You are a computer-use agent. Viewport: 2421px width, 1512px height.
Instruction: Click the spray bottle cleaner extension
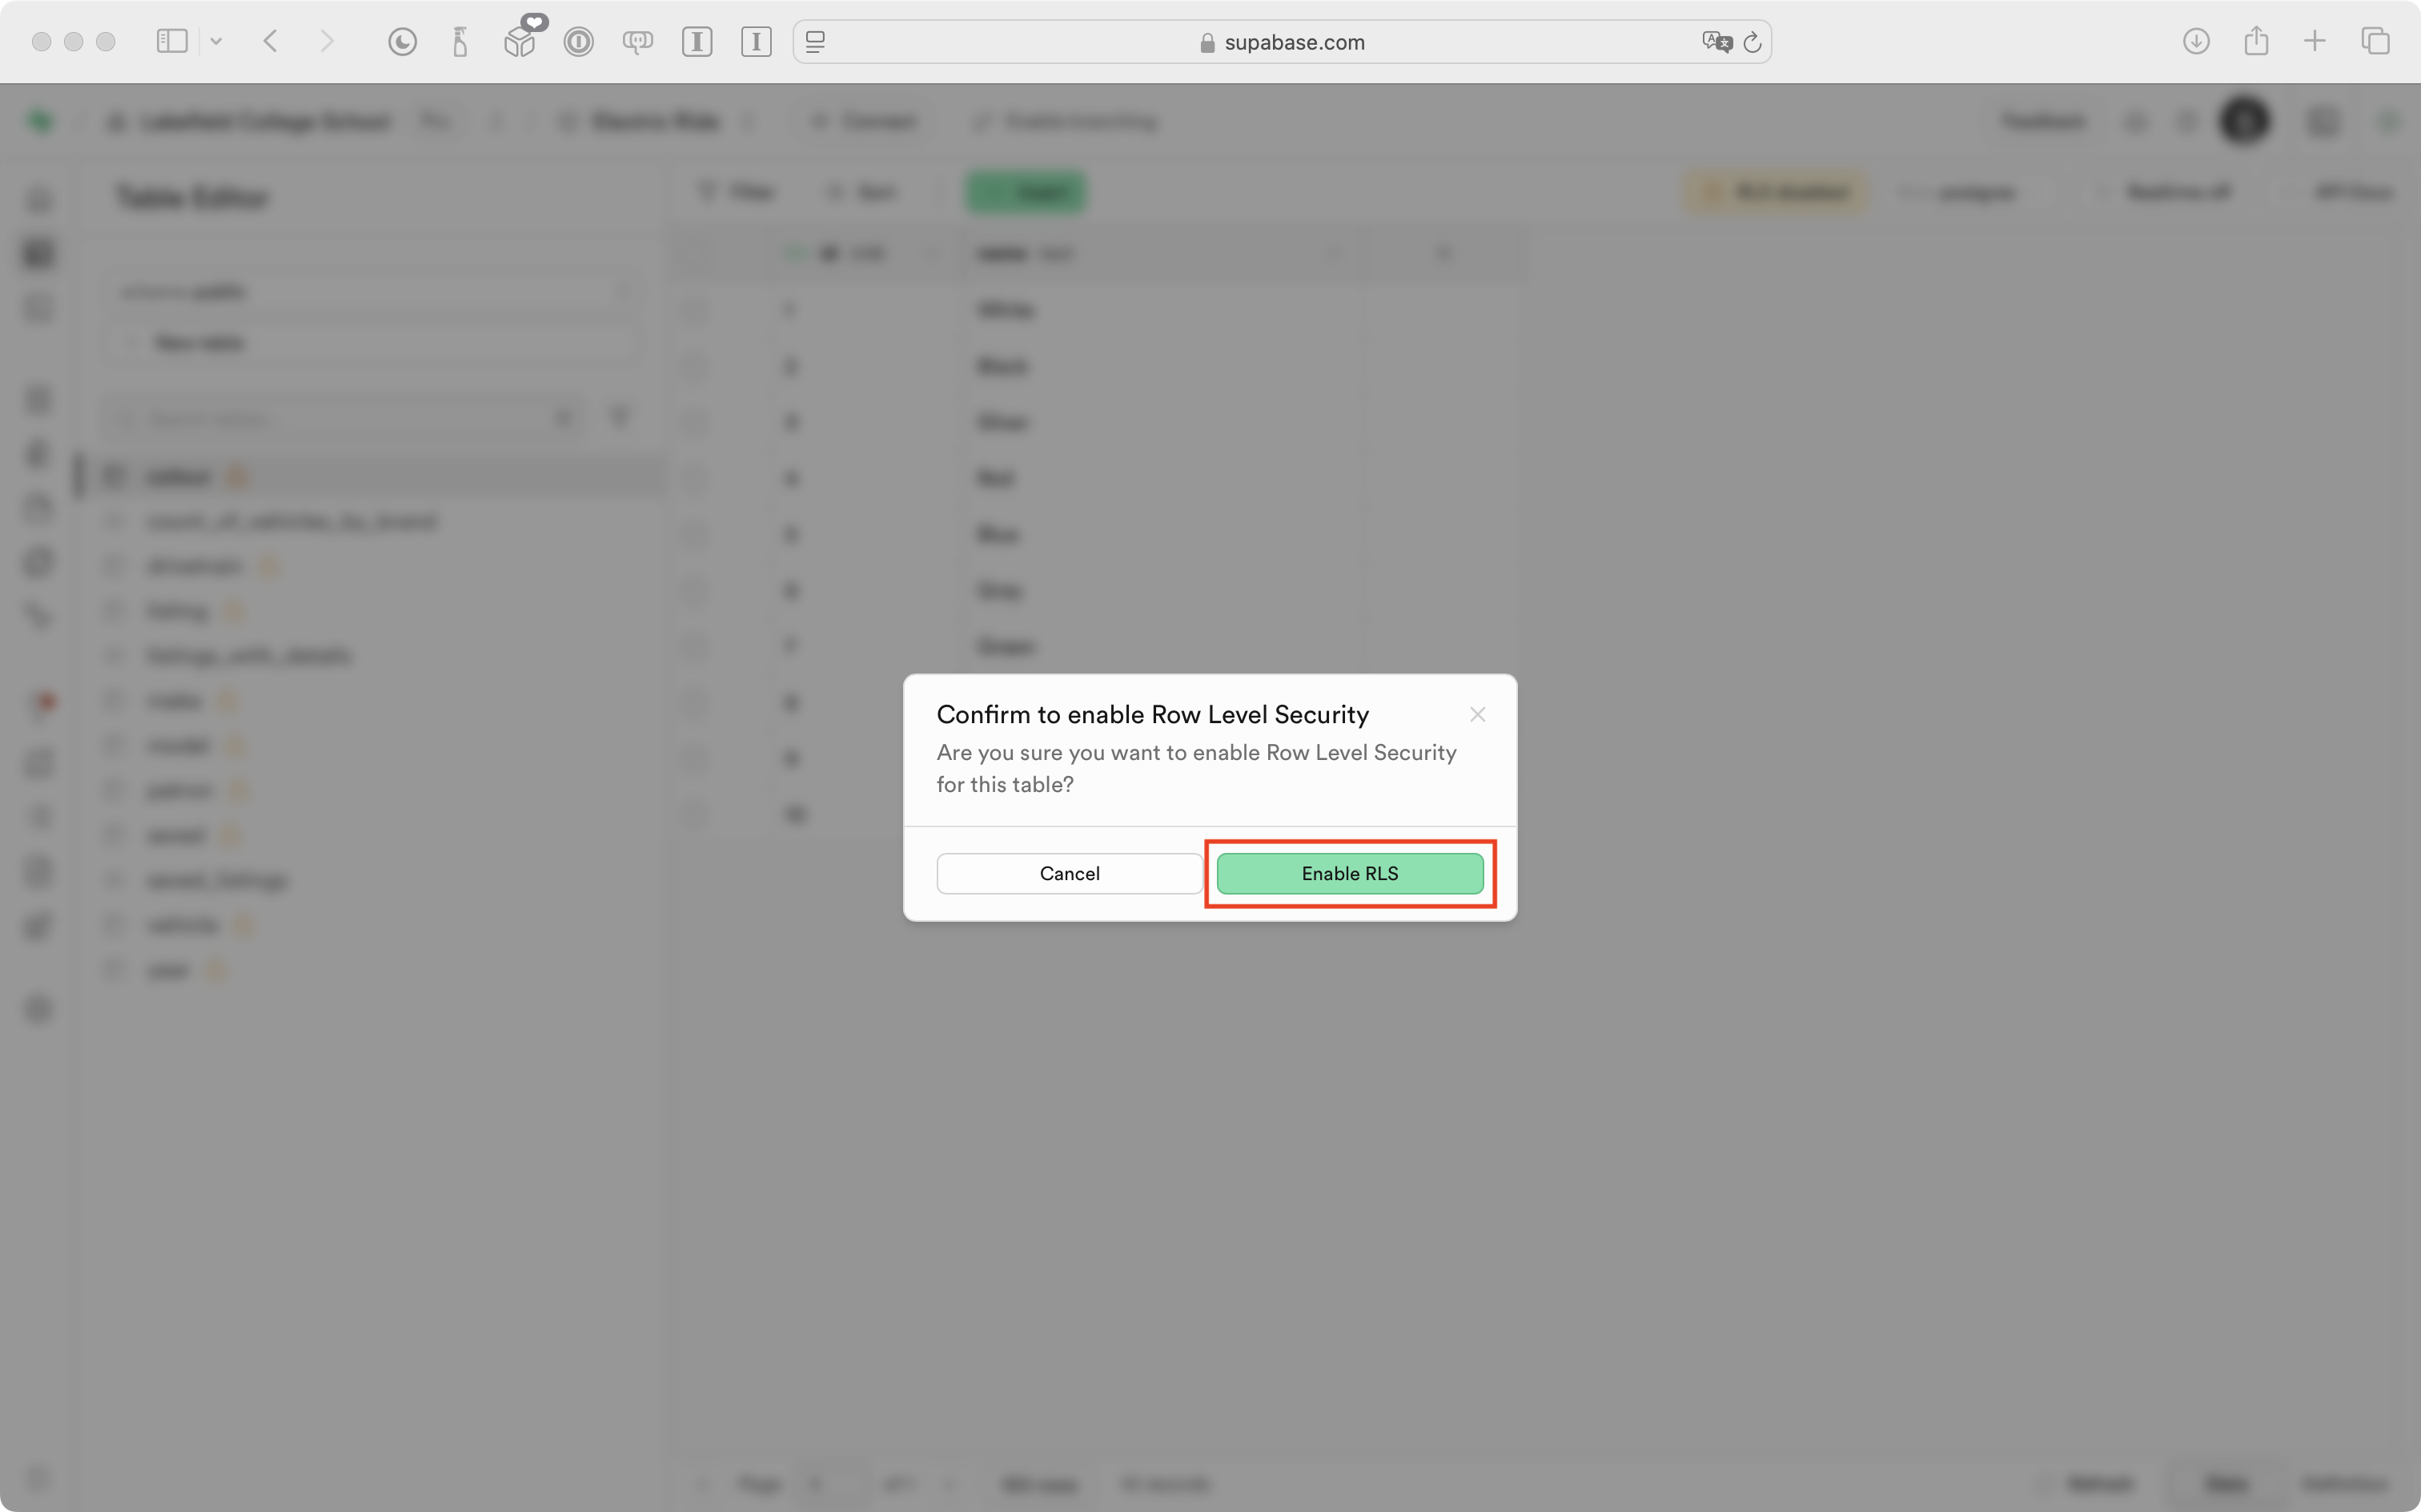click(x=460, y=41)
